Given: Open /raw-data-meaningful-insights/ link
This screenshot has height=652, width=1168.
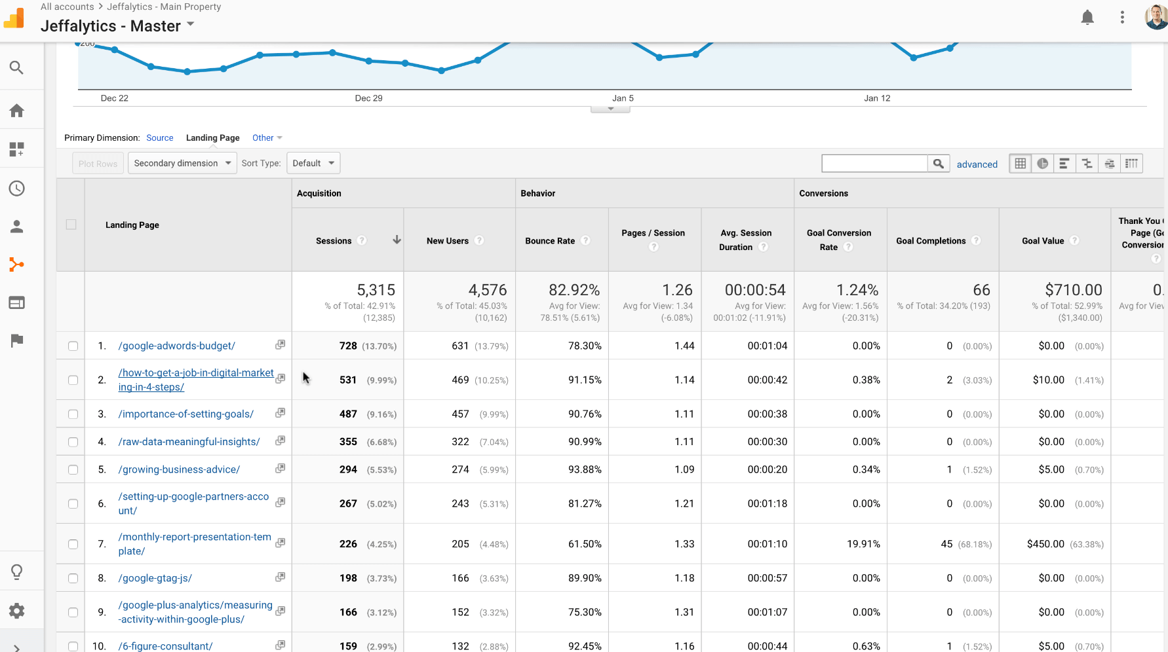Looking at the screenshot, I should 189,441.
